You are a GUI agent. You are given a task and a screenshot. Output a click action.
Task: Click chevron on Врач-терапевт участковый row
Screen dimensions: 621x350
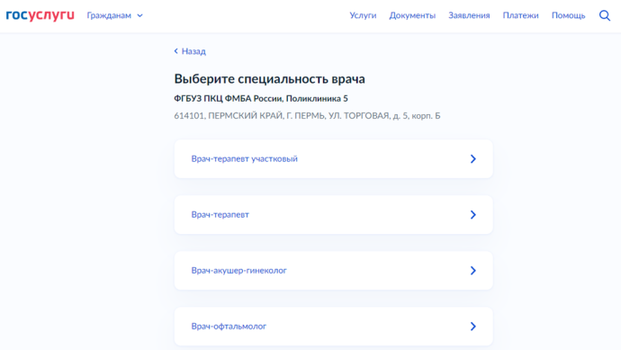pyautogui.click(x=472, y=158)
